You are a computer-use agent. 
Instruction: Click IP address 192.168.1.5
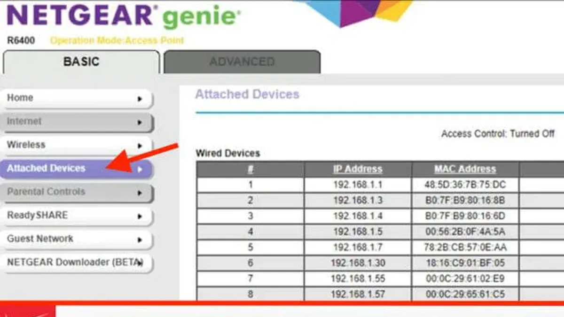click(x=358, y=232)
